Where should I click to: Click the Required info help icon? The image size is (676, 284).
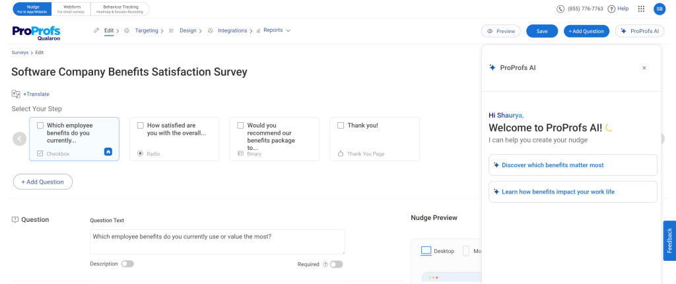pyautogui.click(x=325, y=265)
